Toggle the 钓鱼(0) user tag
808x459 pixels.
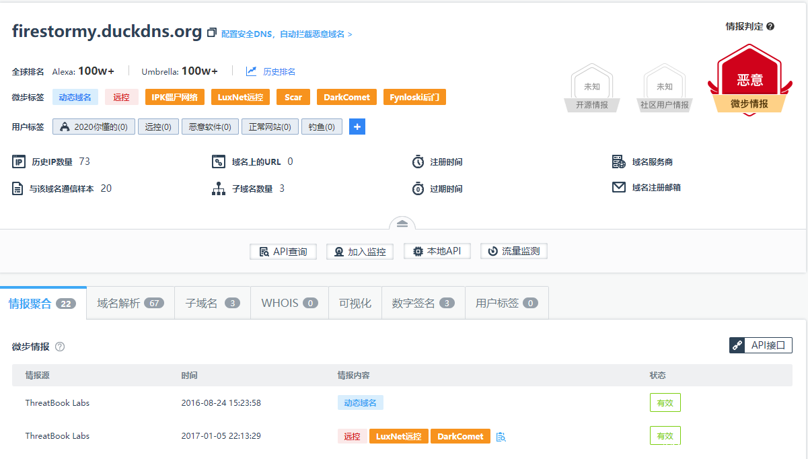pyautogui.click(x=322, y=127)
